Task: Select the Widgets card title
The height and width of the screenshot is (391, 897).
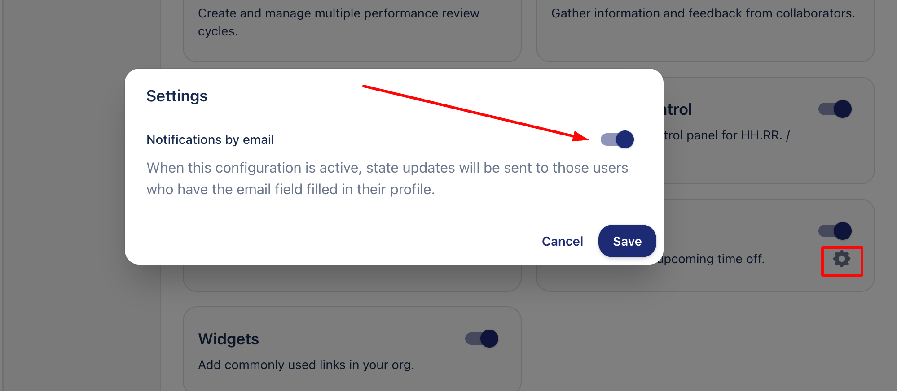Action: click(229, 339)
